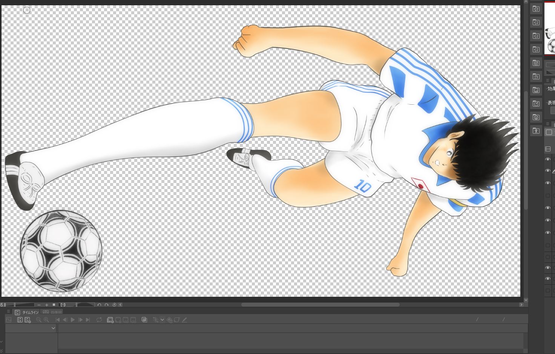The width and height of the screenshot is (555, 354).
Task: Open the pose figure material folder icon
Action: point(536,131)
